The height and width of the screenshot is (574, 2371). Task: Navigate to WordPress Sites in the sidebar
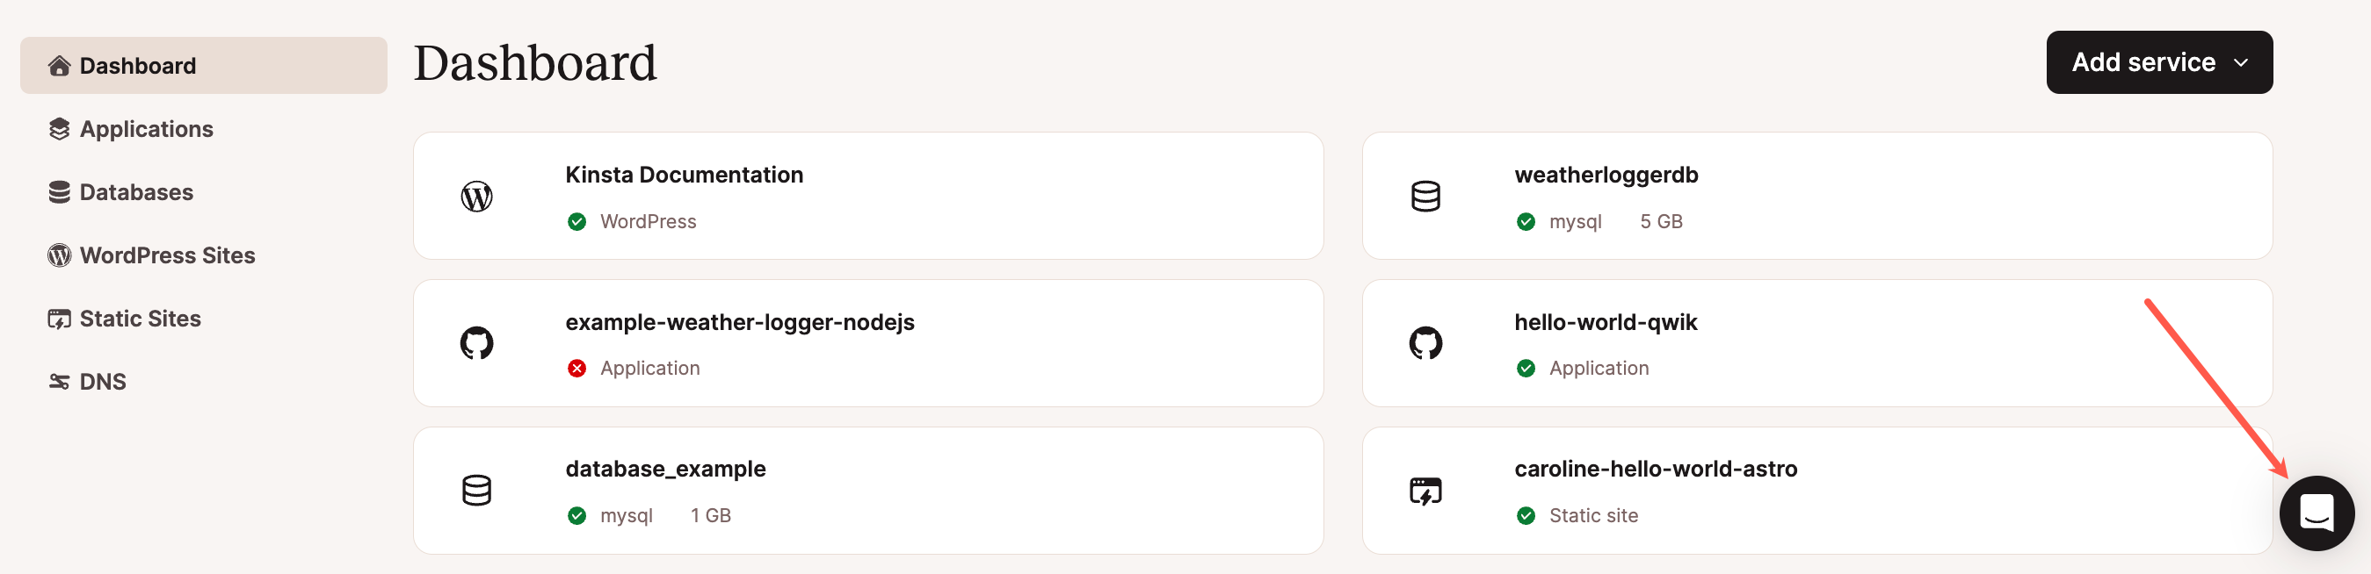[x=167, y=255]
